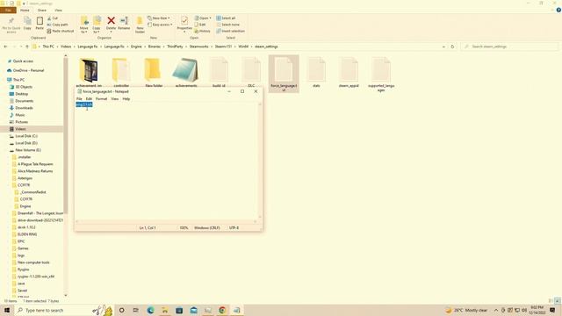The width and height of the screenshot is (562, 316).
Task: Click History in the ribbon
Action: pos(203,32)
